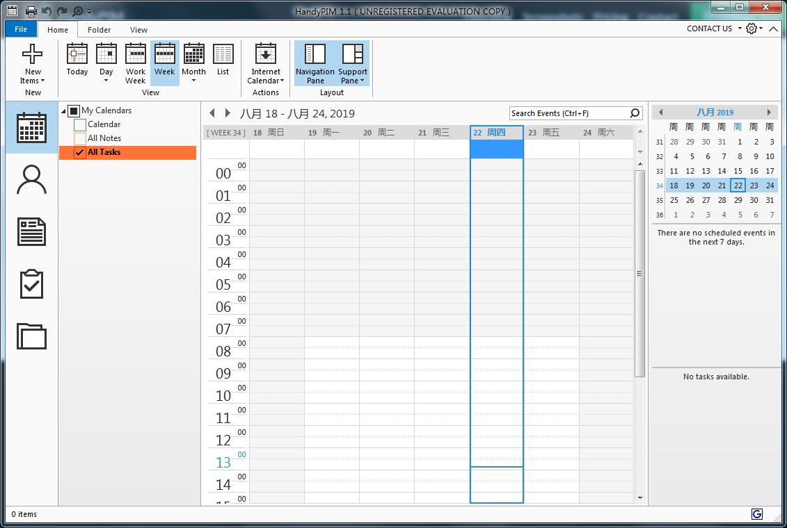787x528 pixels.
Task: Open the Day view dropdown arrow
Action: (x=106, y=80)
